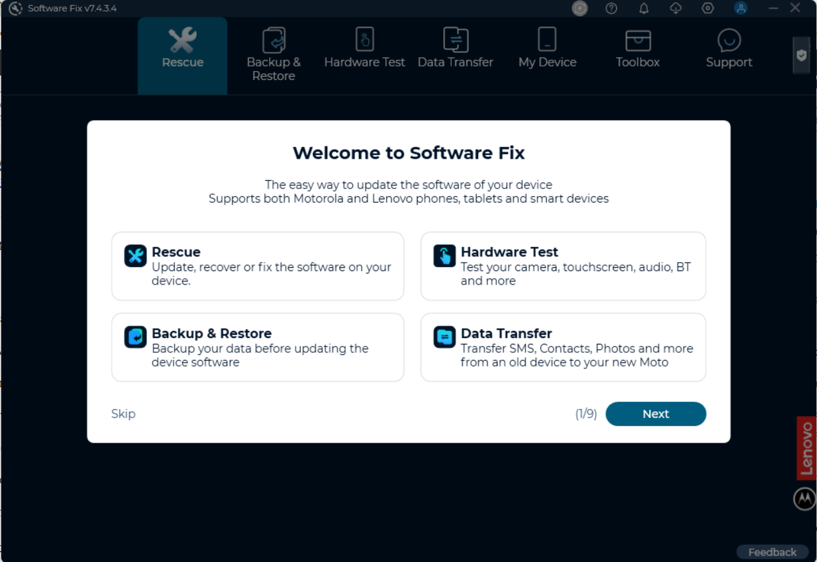
Task: Check for updates with cloud download icon
Action: (675, 8)
